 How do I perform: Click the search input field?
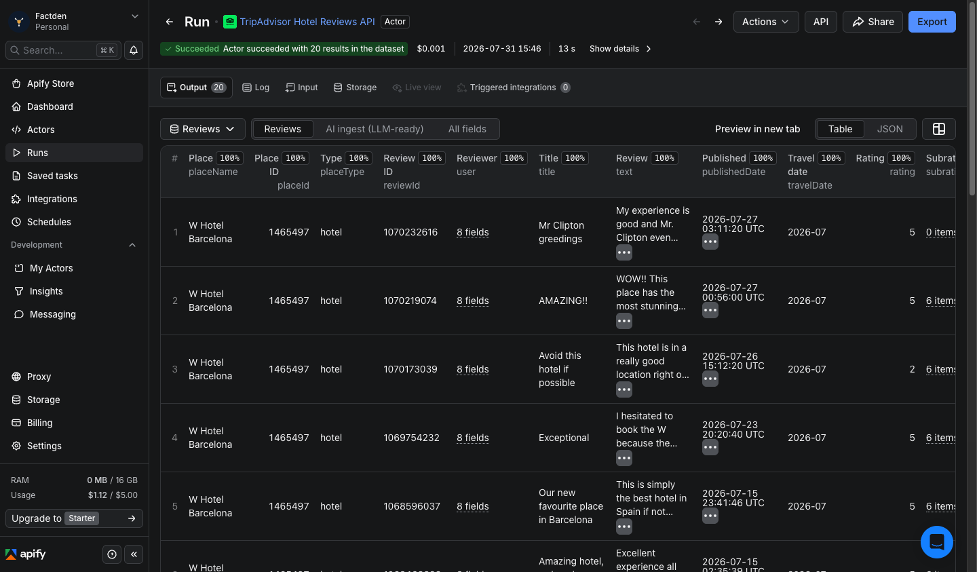coord(63,50)
